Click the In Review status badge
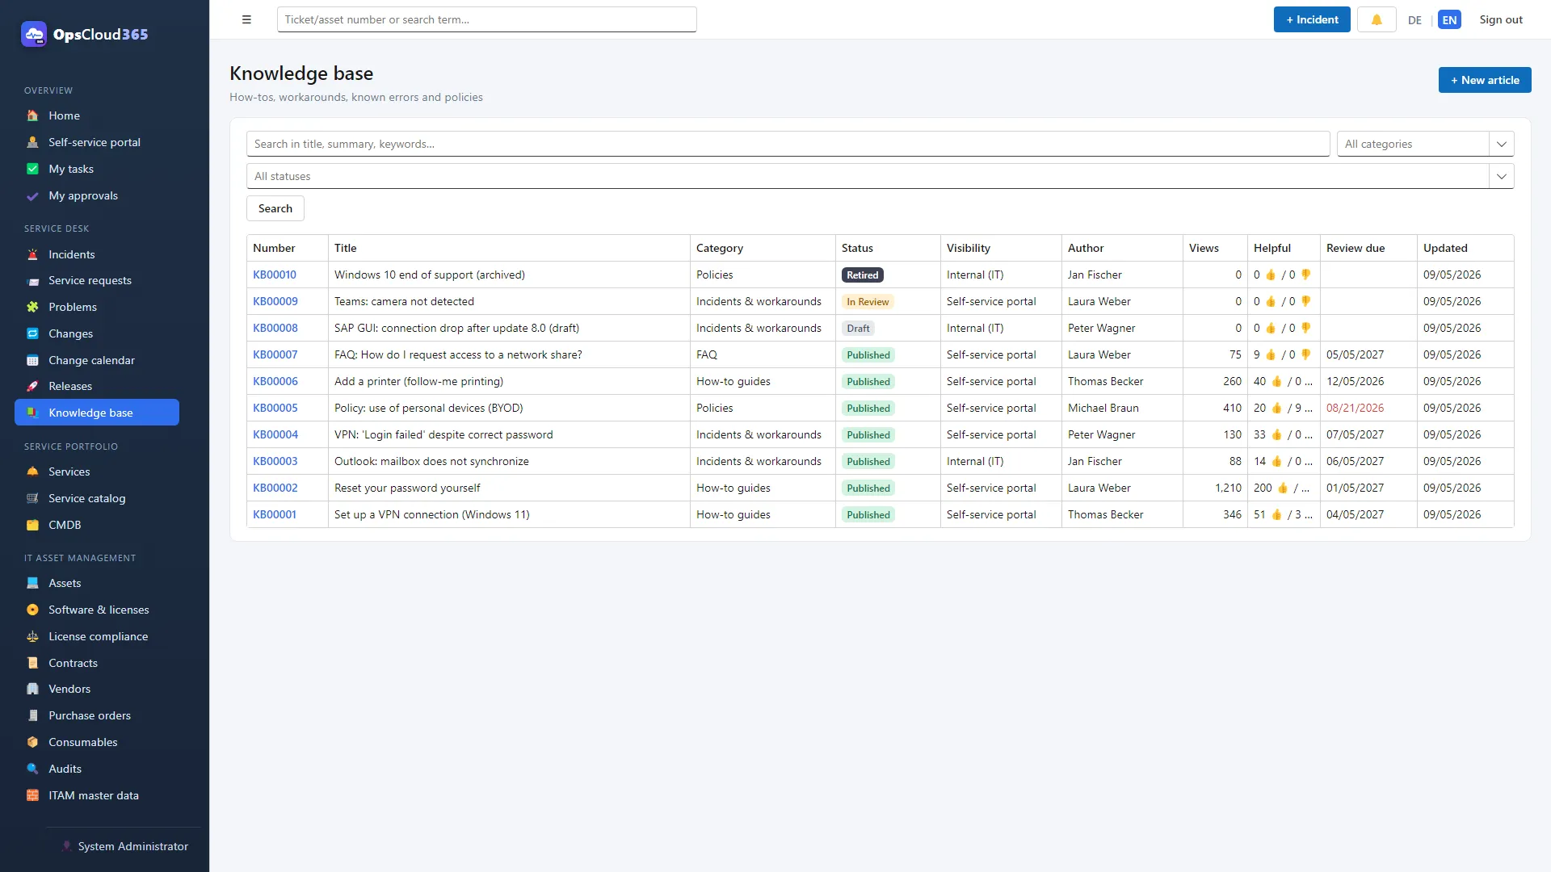 tap(868, 301)
